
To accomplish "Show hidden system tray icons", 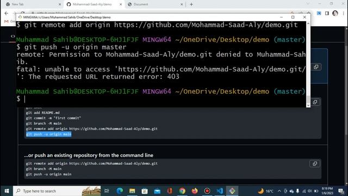I will point(279,191).
